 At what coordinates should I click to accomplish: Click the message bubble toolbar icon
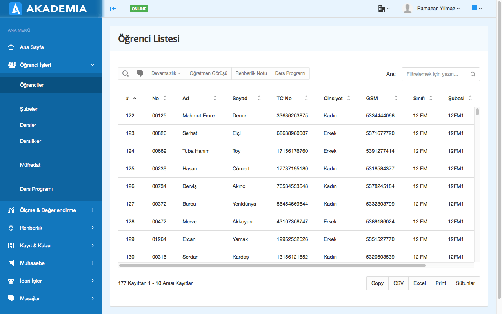pos(140,73)
